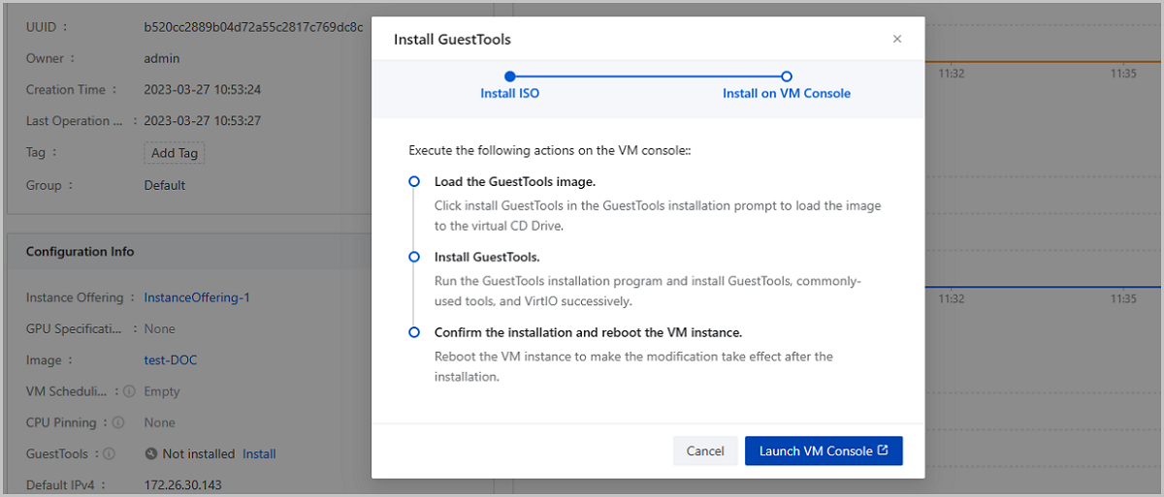
Task: Click the Install link for GuestTools
Action: 259,453
